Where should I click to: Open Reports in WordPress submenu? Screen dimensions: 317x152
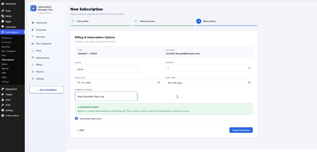(5, 68)
